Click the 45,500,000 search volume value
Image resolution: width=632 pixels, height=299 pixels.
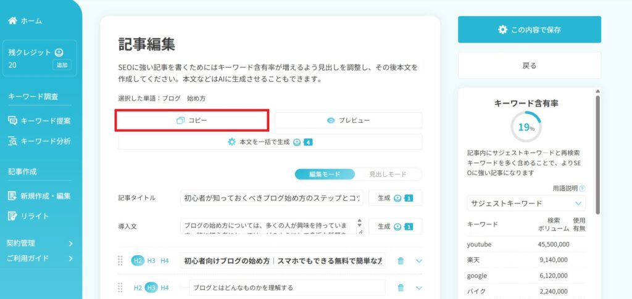pyautogui.click(x=554, y=244)
